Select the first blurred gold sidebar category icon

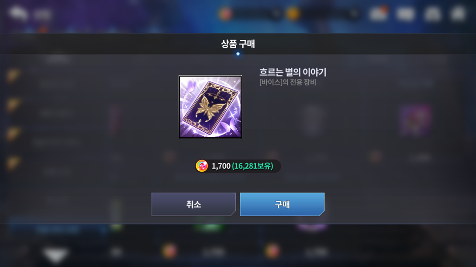click(14, 75)
